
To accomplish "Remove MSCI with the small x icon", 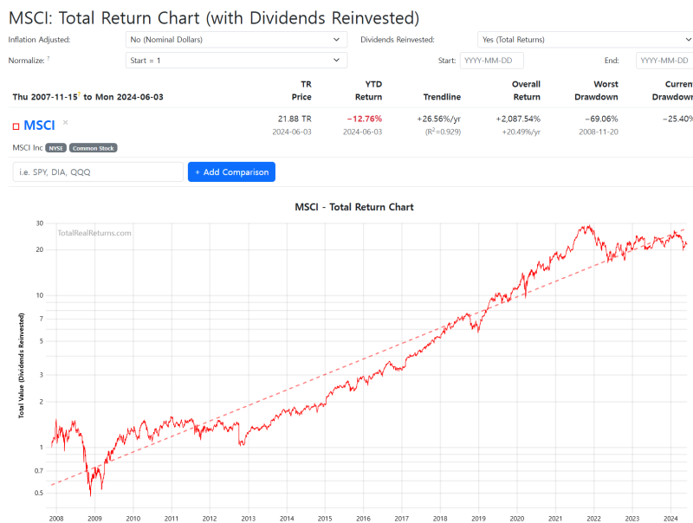I will coord(66,122).
